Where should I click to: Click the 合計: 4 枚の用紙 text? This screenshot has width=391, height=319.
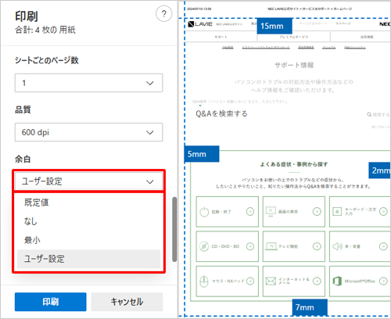45,30
